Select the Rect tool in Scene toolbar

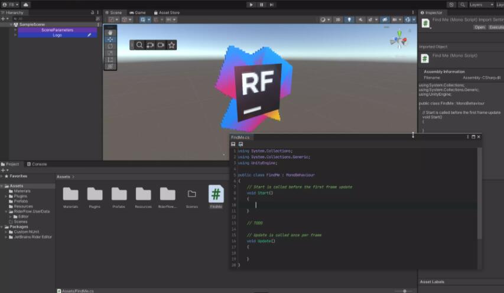click(110, 60)
